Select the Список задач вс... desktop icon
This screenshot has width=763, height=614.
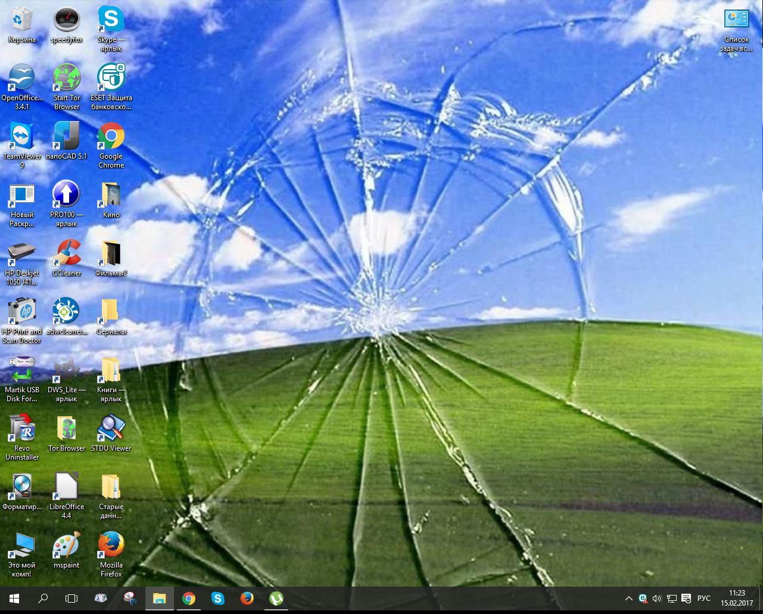click(736, 30)
